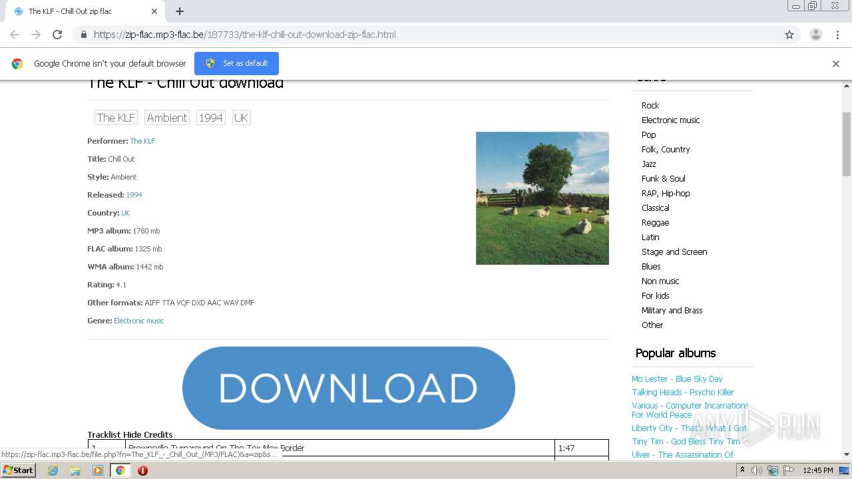Select Pop genre in sidebar
The image size is (852, 479).
[649, 134]
